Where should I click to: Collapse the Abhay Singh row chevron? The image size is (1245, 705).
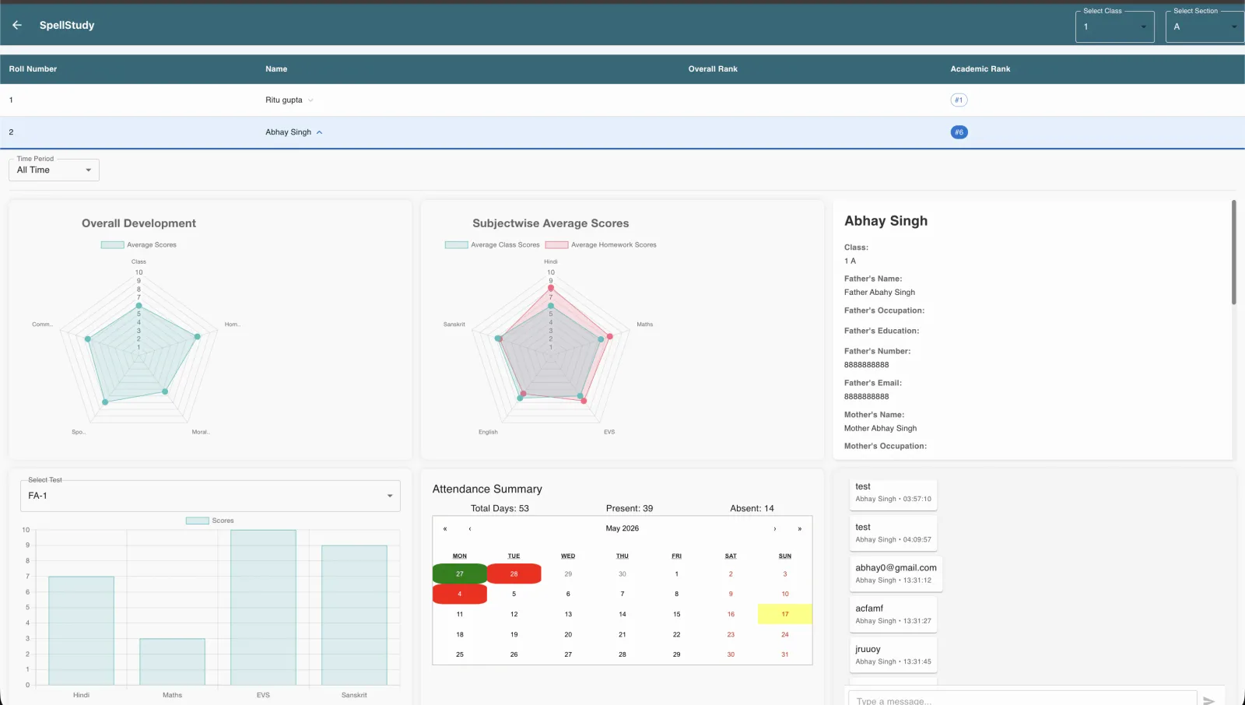(x=319, y=132)
